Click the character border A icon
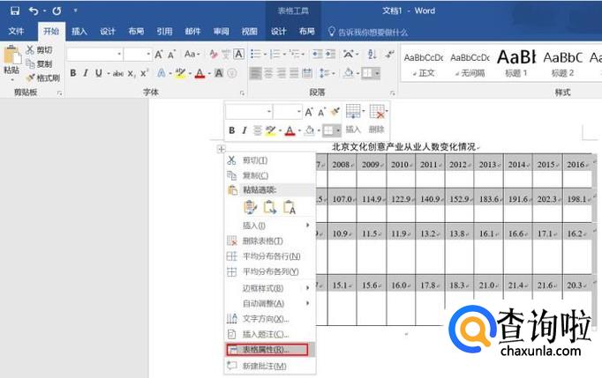The width and height of the screenshot is (602, 378). coord(239,55)
